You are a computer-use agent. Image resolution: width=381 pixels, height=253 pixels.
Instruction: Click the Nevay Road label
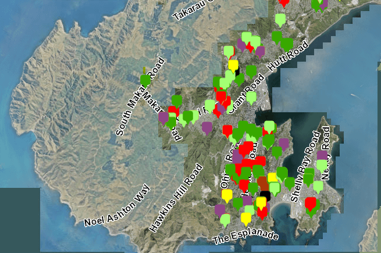pos(325,154)
